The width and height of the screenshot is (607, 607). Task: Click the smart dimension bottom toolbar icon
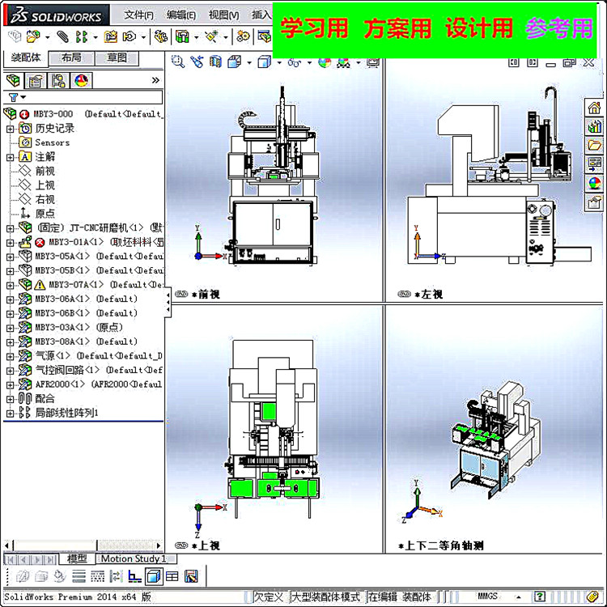pos(134,577)
